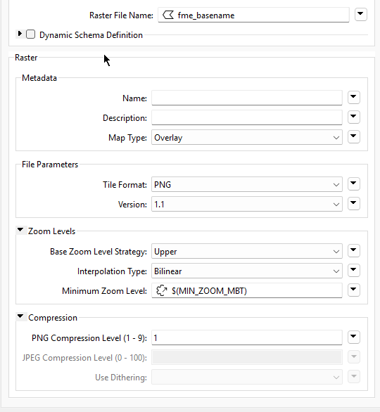Enable the Dynamic Schema Definition checkbox
380x412 pixels.
30,34
